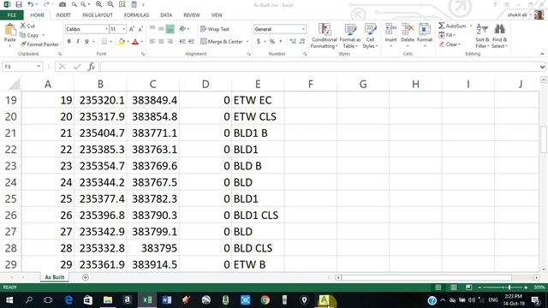Viewport: 548px width, 308px height.
Task: Open Chrome from the taskbar
Action: click(x=265, y=300)
